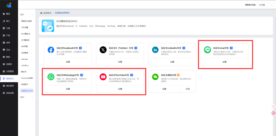Open Canonical标签 in the SEO submenu
Screen dimensions: 276x136
(27, 78)
